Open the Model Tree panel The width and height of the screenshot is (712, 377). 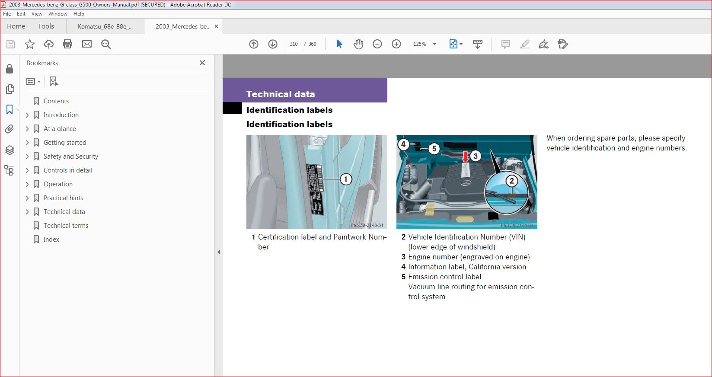tap(10, 170)
